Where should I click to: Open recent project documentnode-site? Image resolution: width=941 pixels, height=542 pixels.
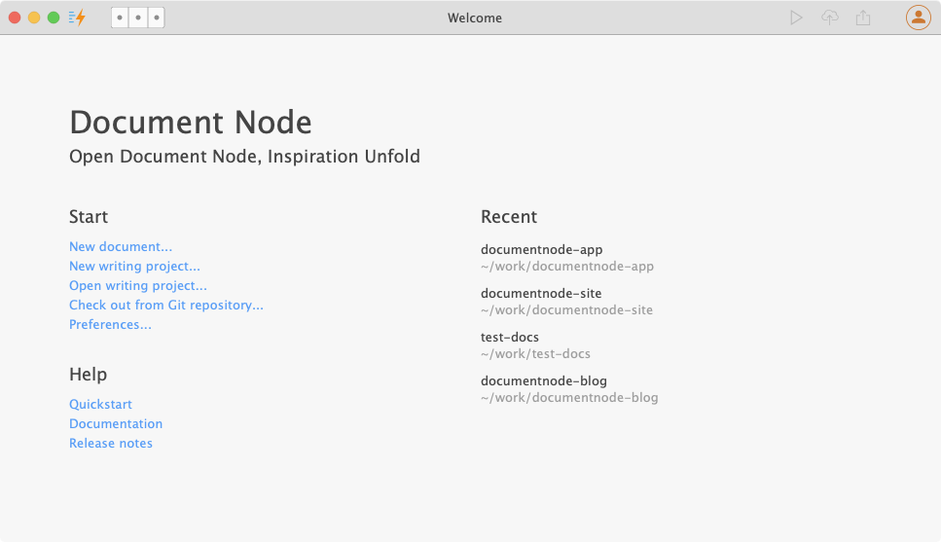tap(541, 294)
